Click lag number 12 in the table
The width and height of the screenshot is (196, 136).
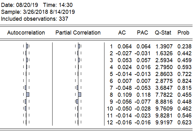click(x=110, y=122)
